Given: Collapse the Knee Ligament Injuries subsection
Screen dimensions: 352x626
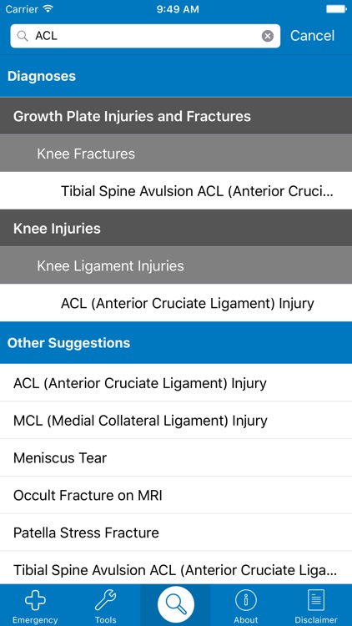Looking at the screenshot, I should coord(176,266).
